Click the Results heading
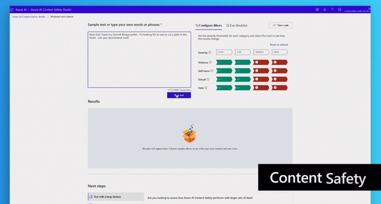 pos(94,101)
